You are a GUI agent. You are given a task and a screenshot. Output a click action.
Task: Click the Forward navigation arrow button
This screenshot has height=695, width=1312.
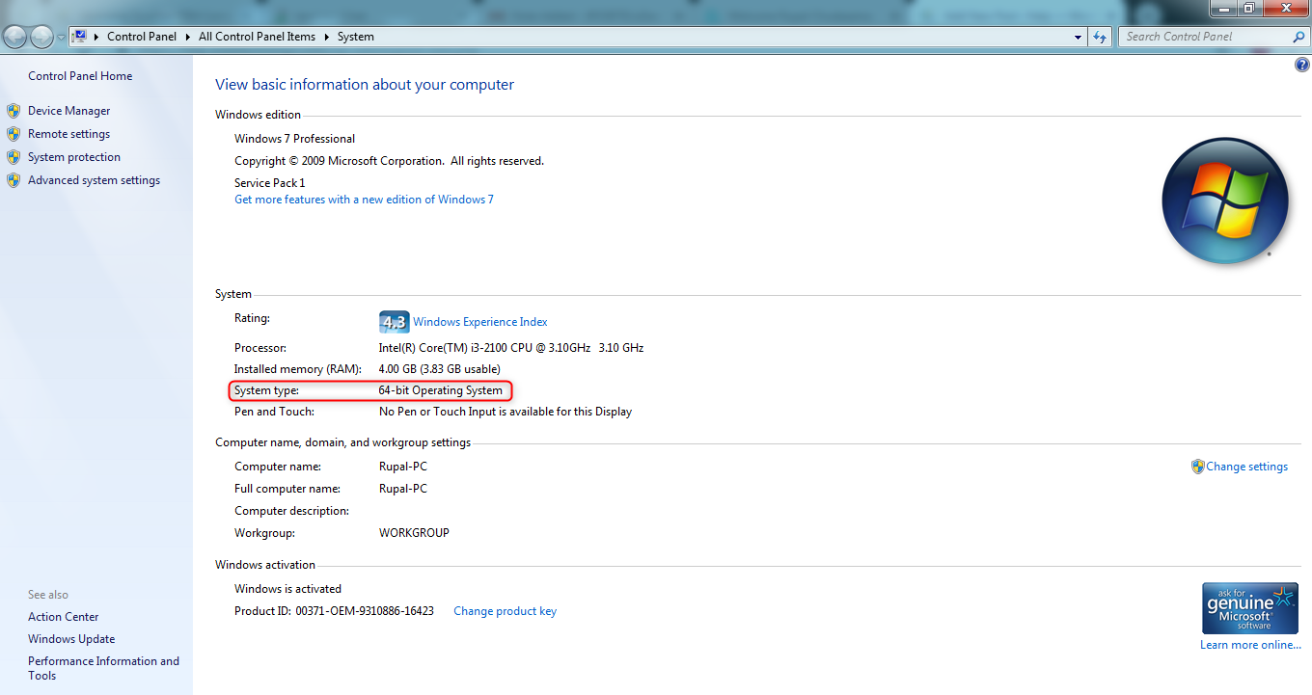[42, 37]
